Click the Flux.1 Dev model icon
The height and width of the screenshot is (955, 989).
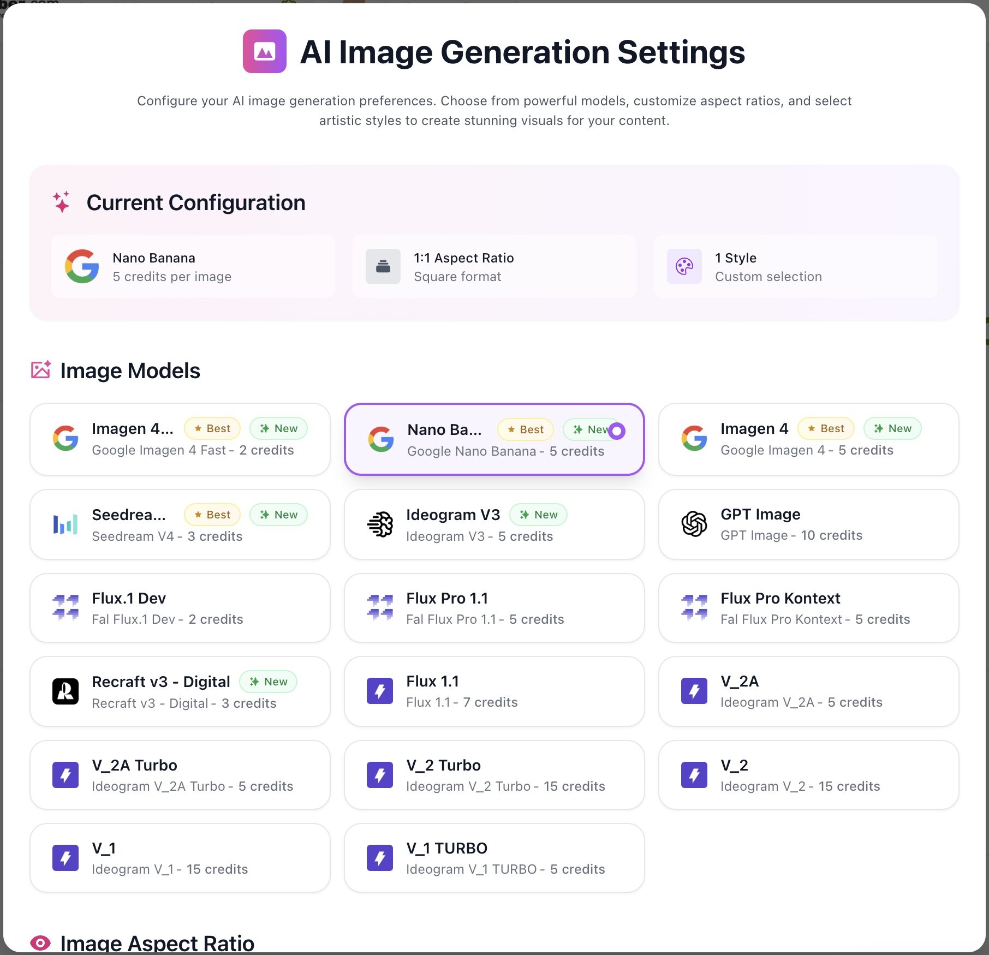[x=65, y=607]
